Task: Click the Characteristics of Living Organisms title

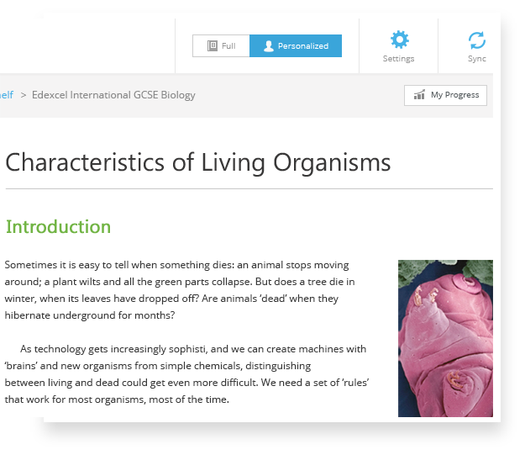Action: (x=198, y=162)
